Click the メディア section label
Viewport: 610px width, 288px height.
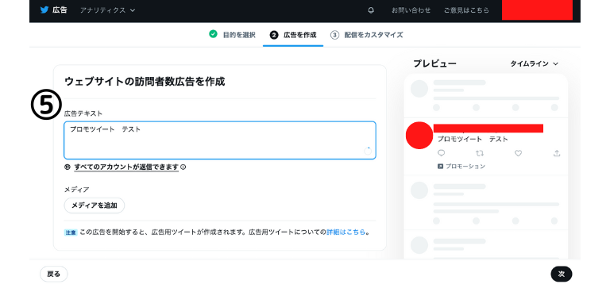pyautogui.click(x=76, y=190)
